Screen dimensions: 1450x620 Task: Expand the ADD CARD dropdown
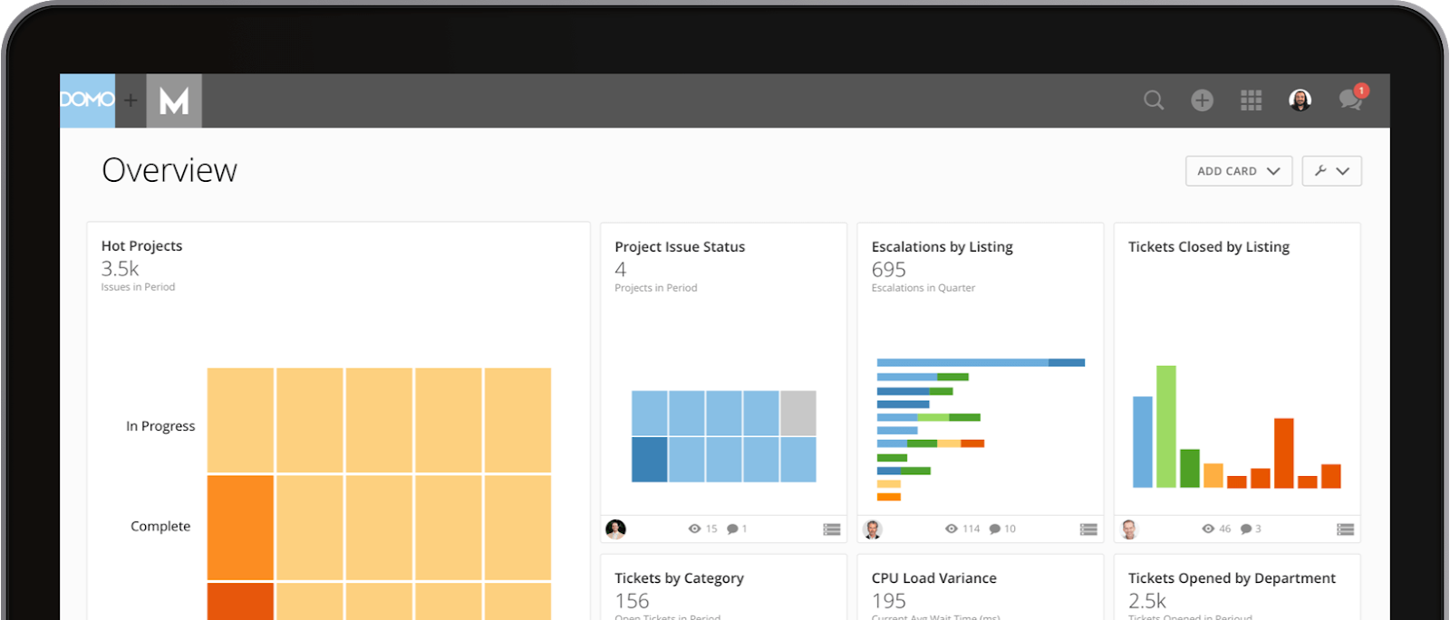1238,171
